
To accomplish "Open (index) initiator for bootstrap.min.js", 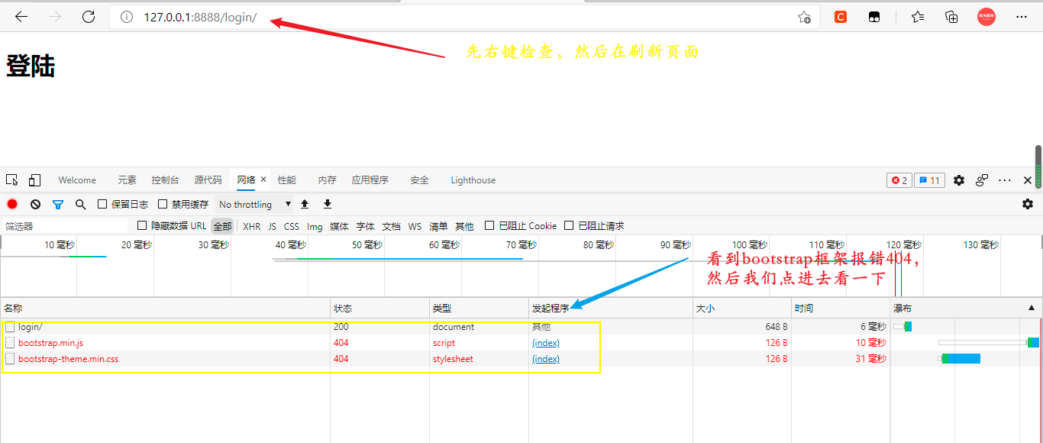I will 546,343.
